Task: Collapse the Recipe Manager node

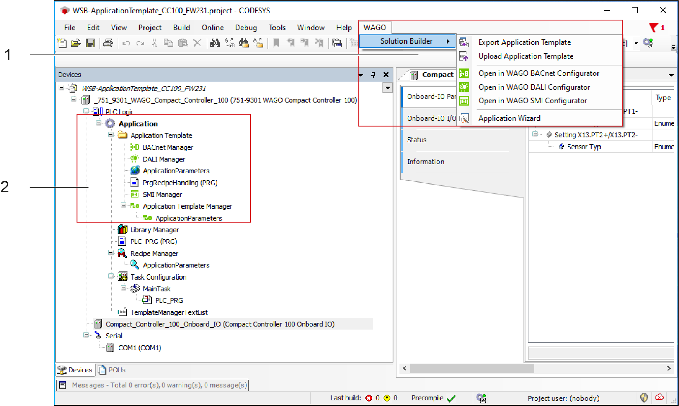Action: pyautogui.click(x=111, y=253)
